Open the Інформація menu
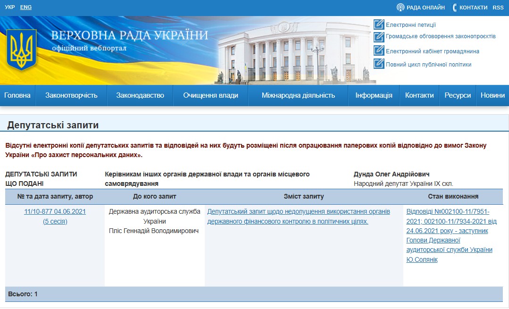509x309 pixels. 374,95
